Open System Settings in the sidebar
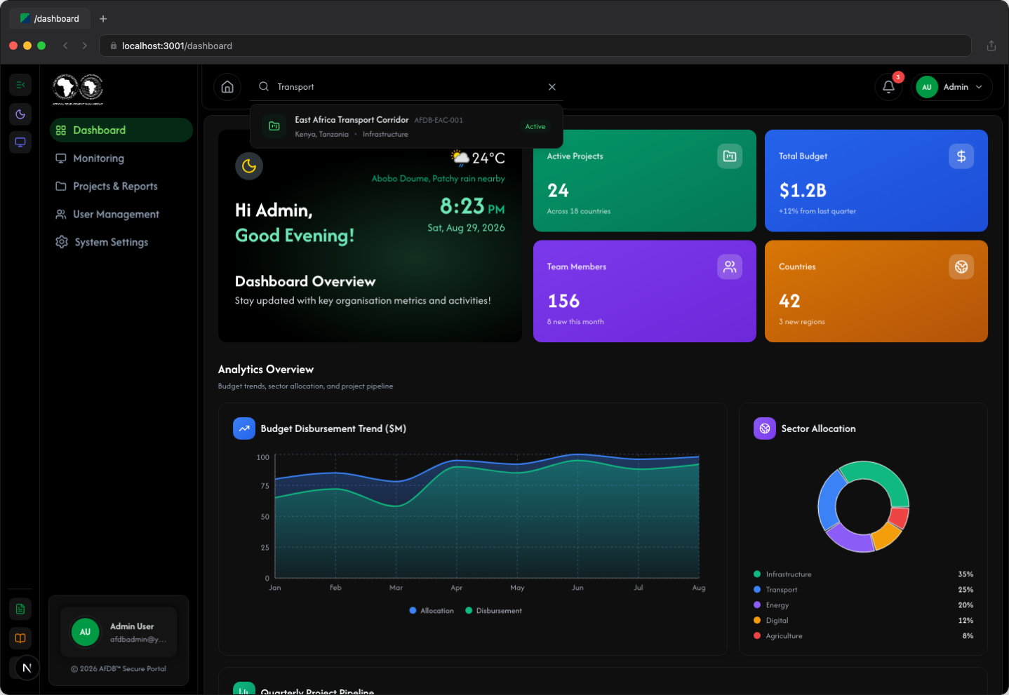1009x695 pixels. coord(121,243)
